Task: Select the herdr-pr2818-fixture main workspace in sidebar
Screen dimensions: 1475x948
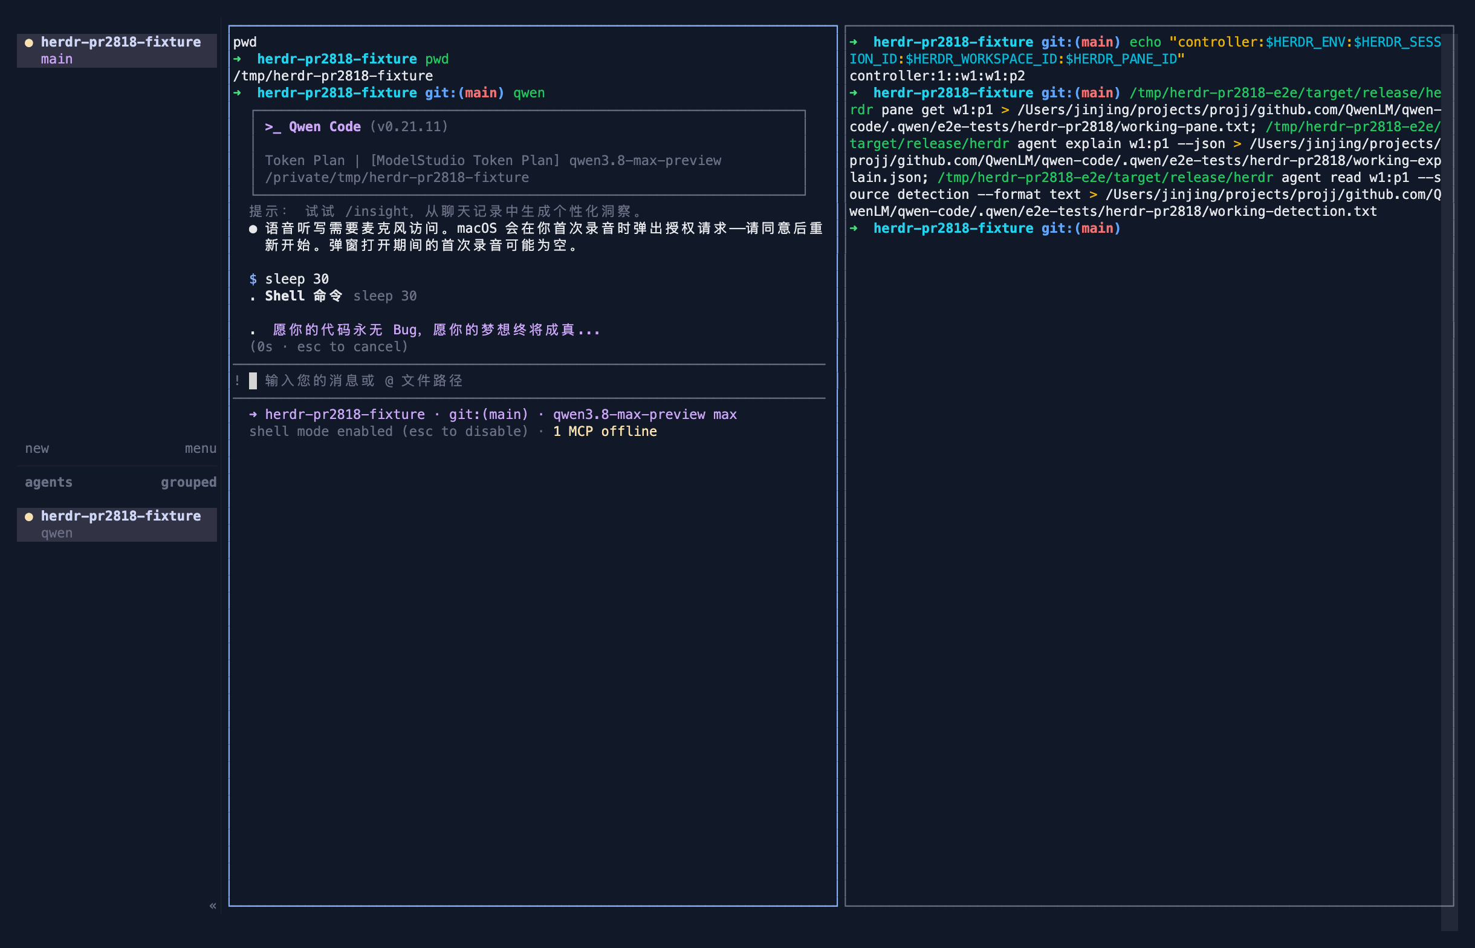Action: click(117, 50)
